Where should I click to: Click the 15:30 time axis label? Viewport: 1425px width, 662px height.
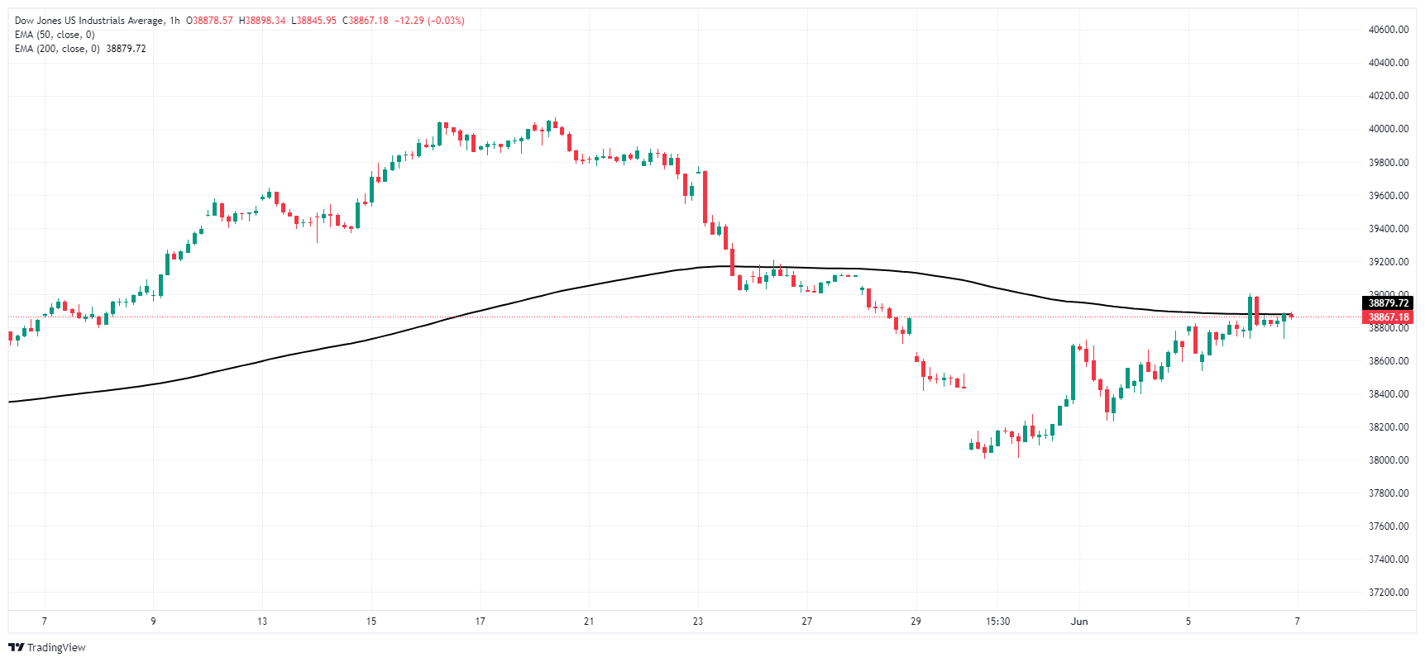pyautogui.click(x=998, y=622)
